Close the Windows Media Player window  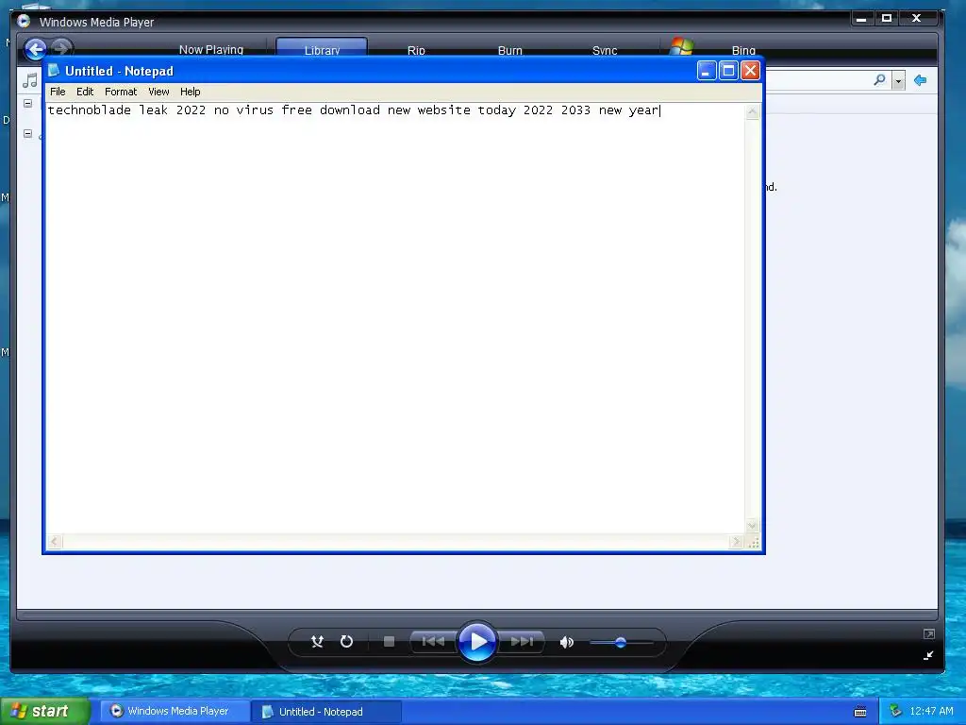point(917,19)
